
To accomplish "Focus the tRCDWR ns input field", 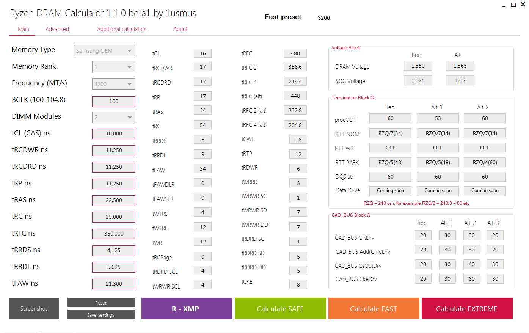I will pyautogui.click(x=114, y=150).
